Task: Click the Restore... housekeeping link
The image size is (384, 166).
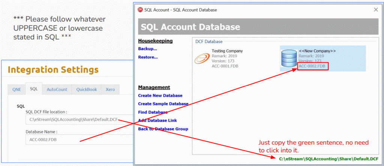Action: [148, 57]
